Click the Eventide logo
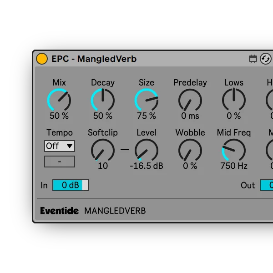273x273 pixels. pyautogui.click(x=59, y=211)
